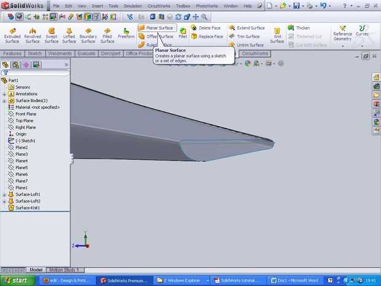
Task: Expand the Annotations tree node
Action: pyautogui.click(x=4, y=94)
